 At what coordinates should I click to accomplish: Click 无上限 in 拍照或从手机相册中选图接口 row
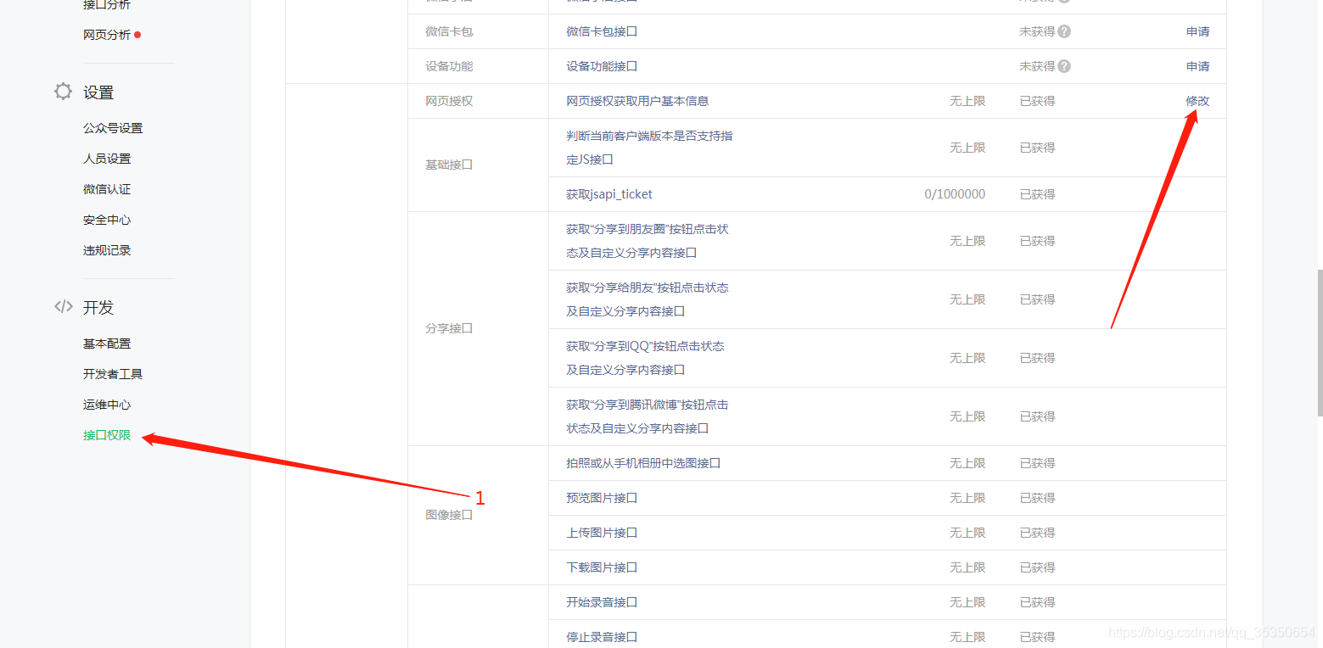[967, 463]
